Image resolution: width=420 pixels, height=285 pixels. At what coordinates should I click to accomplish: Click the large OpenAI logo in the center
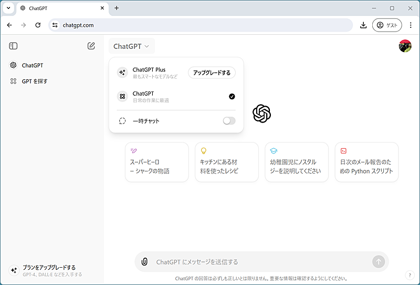click(261, 114)
